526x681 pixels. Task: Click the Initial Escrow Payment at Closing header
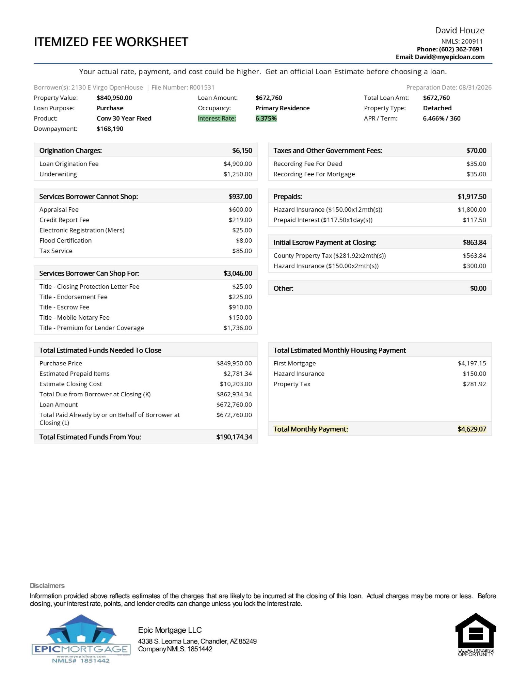(x=380, y=242)
